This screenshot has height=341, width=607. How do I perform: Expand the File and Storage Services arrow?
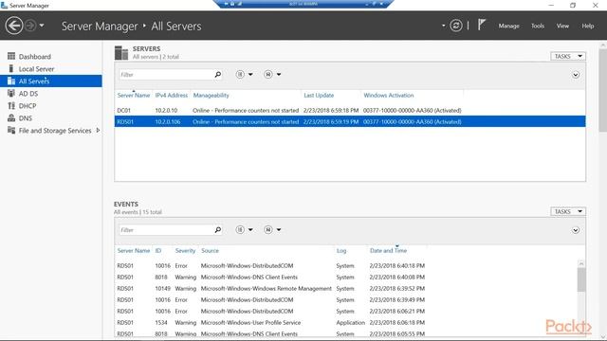click(98, 131)
